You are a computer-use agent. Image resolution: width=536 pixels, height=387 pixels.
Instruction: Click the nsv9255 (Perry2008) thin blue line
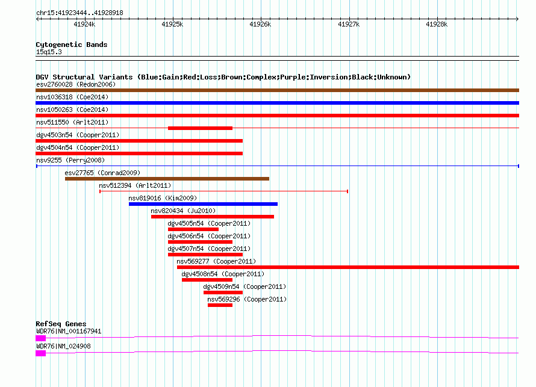tap(277, 166)
